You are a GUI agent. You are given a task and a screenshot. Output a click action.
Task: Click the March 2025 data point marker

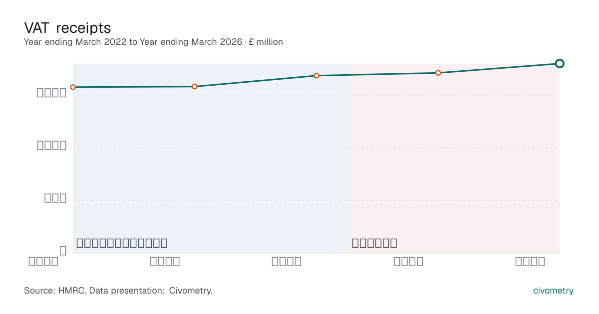tap(438, 73)
